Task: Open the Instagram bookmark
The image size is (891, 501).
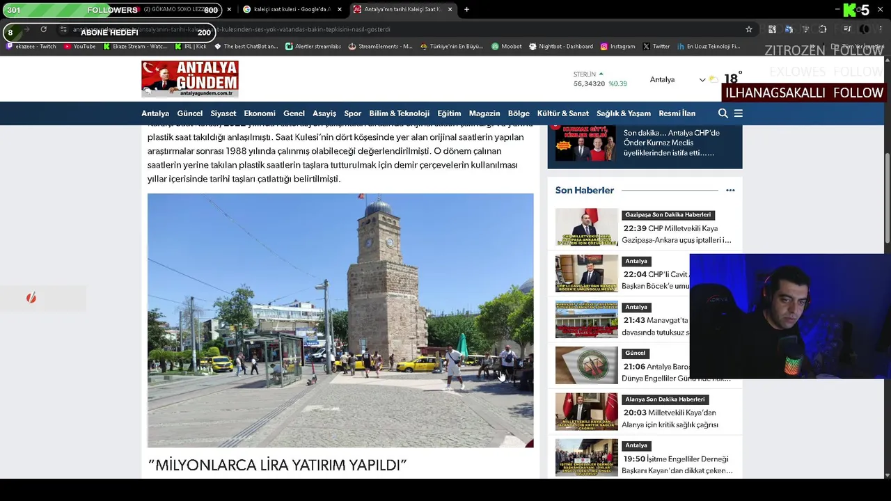Action: 617,47
